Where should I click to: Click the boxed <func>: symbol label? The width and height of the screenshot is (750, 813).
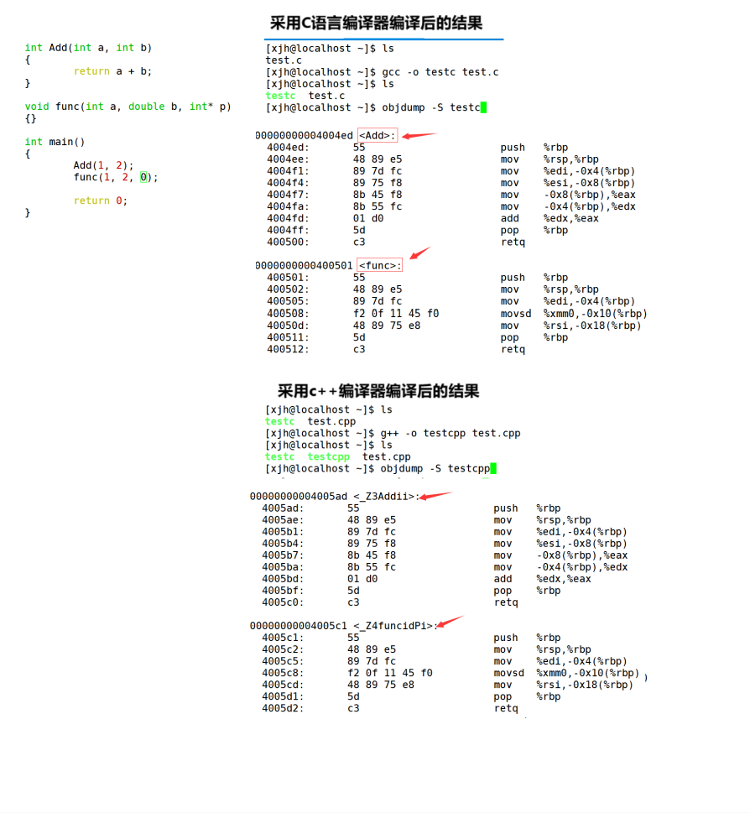pyautogui.click(x=380, y=265)
